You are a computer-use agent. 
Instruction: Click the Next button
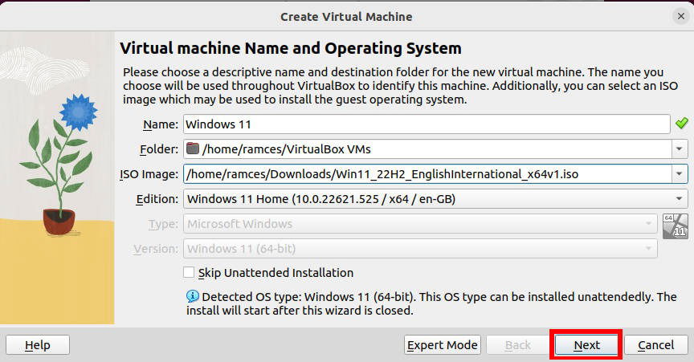586,345
